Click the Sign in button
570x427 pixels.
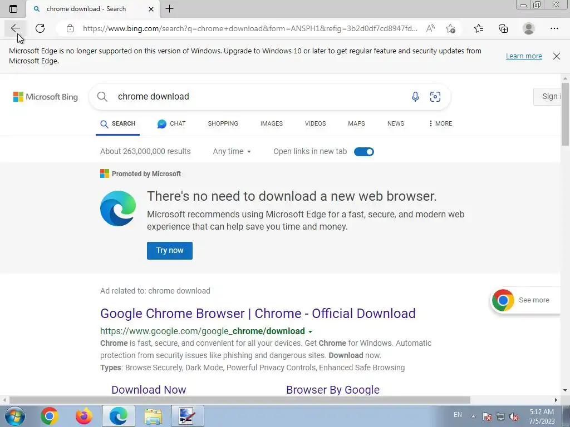(x=547, y=97)
